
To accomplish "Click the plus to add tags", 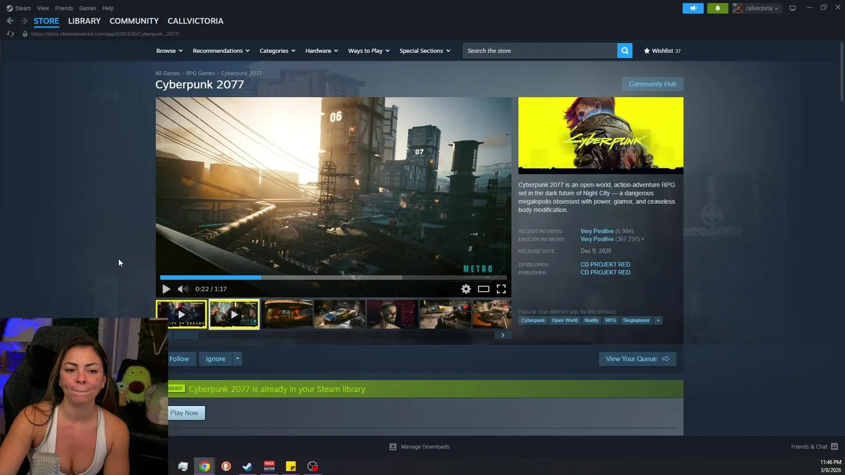I will 658,321.
